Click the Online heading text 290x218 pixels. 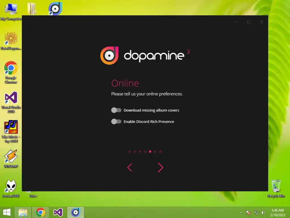coord(125,83)
